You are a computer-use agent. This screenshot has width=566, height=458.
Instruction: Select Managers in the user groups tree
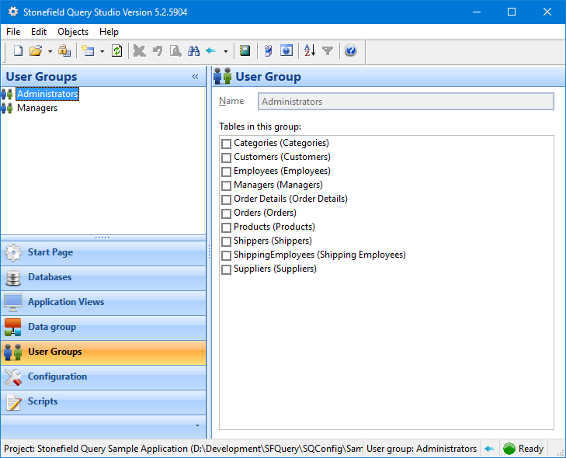37,108
